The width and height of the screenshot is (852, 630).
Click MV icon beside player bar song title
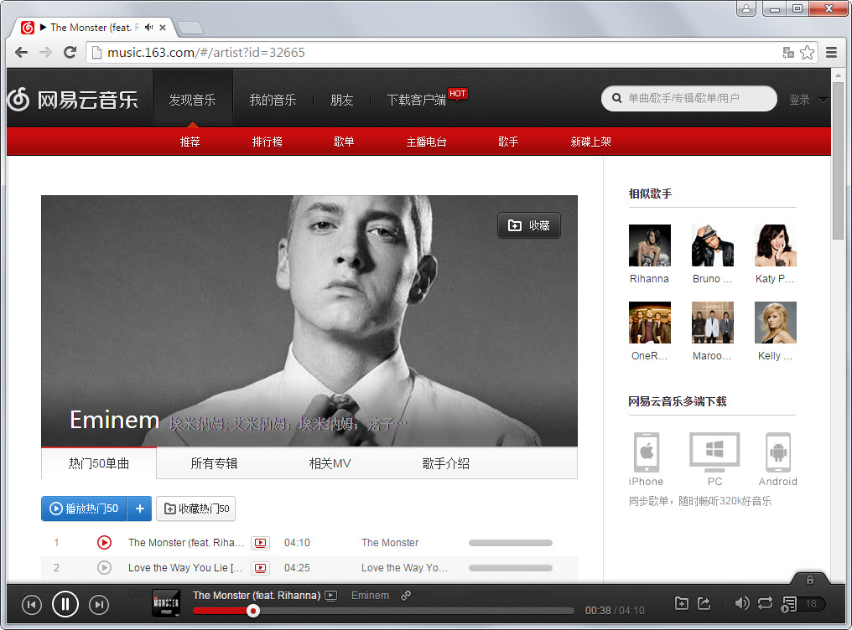[330, 596]
